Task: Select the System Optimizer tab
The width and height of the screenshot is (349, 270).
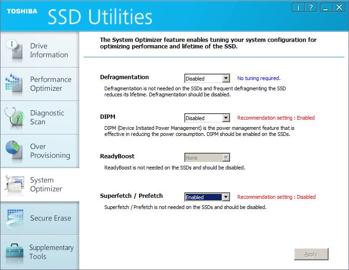Action: pos(40,184)
